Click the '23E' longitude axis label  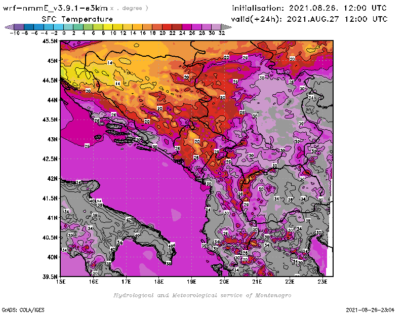click(322, 282)
